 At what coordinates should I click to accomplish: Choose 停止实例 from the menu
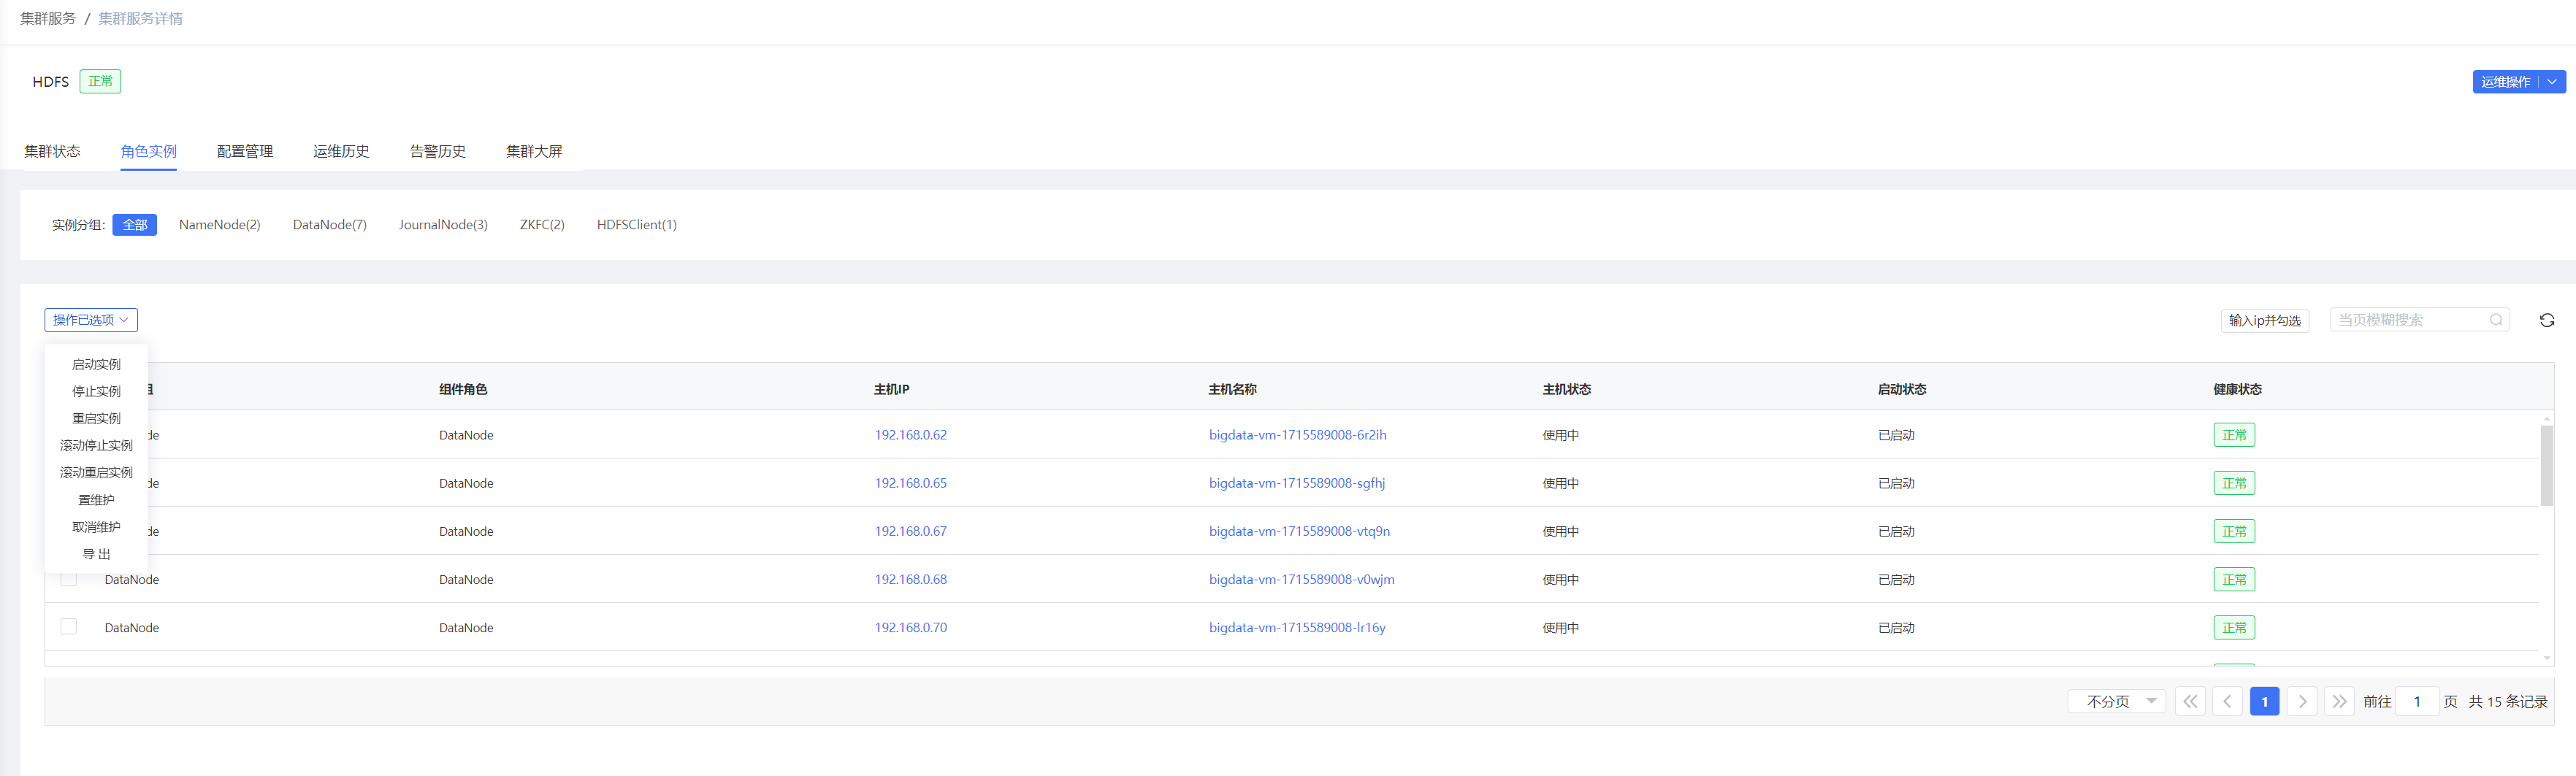click(96, 391)
